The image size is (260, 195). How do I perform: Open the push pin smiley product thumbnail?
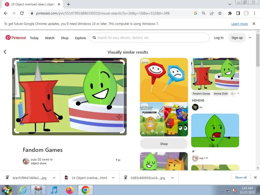164,80
